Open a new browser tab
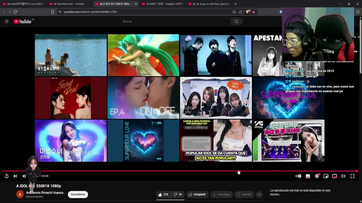Screen dimensions: 362x203 click(x=236, y=4)
